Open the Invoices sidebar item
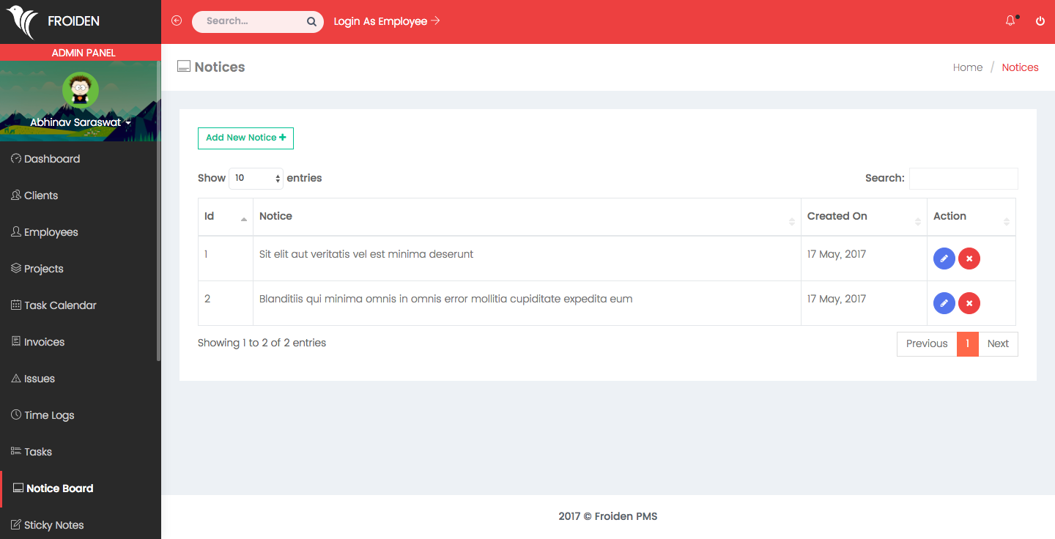The height and width of the screenshot is (539, 1055). tap(44, 342)
